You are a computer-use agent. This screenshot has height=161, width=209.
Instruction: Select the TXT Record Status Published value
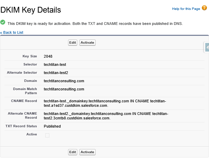click(x=52, y=126)
